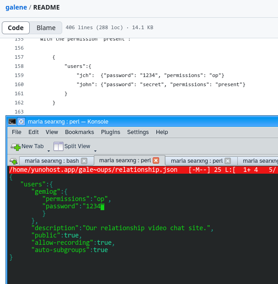Click the "gemlog" key in the editor
This screenshot has height=284, width=278.
(x=46, y=191)
